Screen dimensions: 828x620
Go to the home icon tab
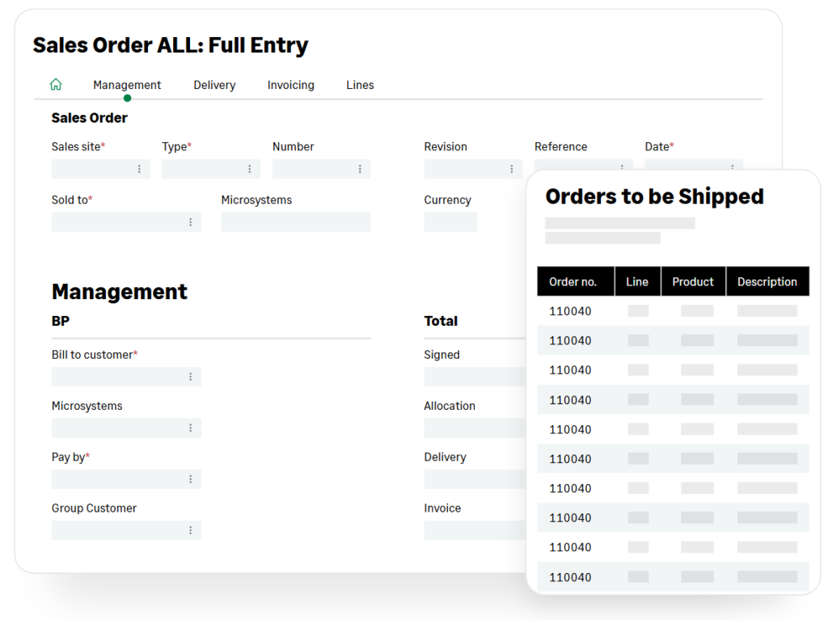56,85
